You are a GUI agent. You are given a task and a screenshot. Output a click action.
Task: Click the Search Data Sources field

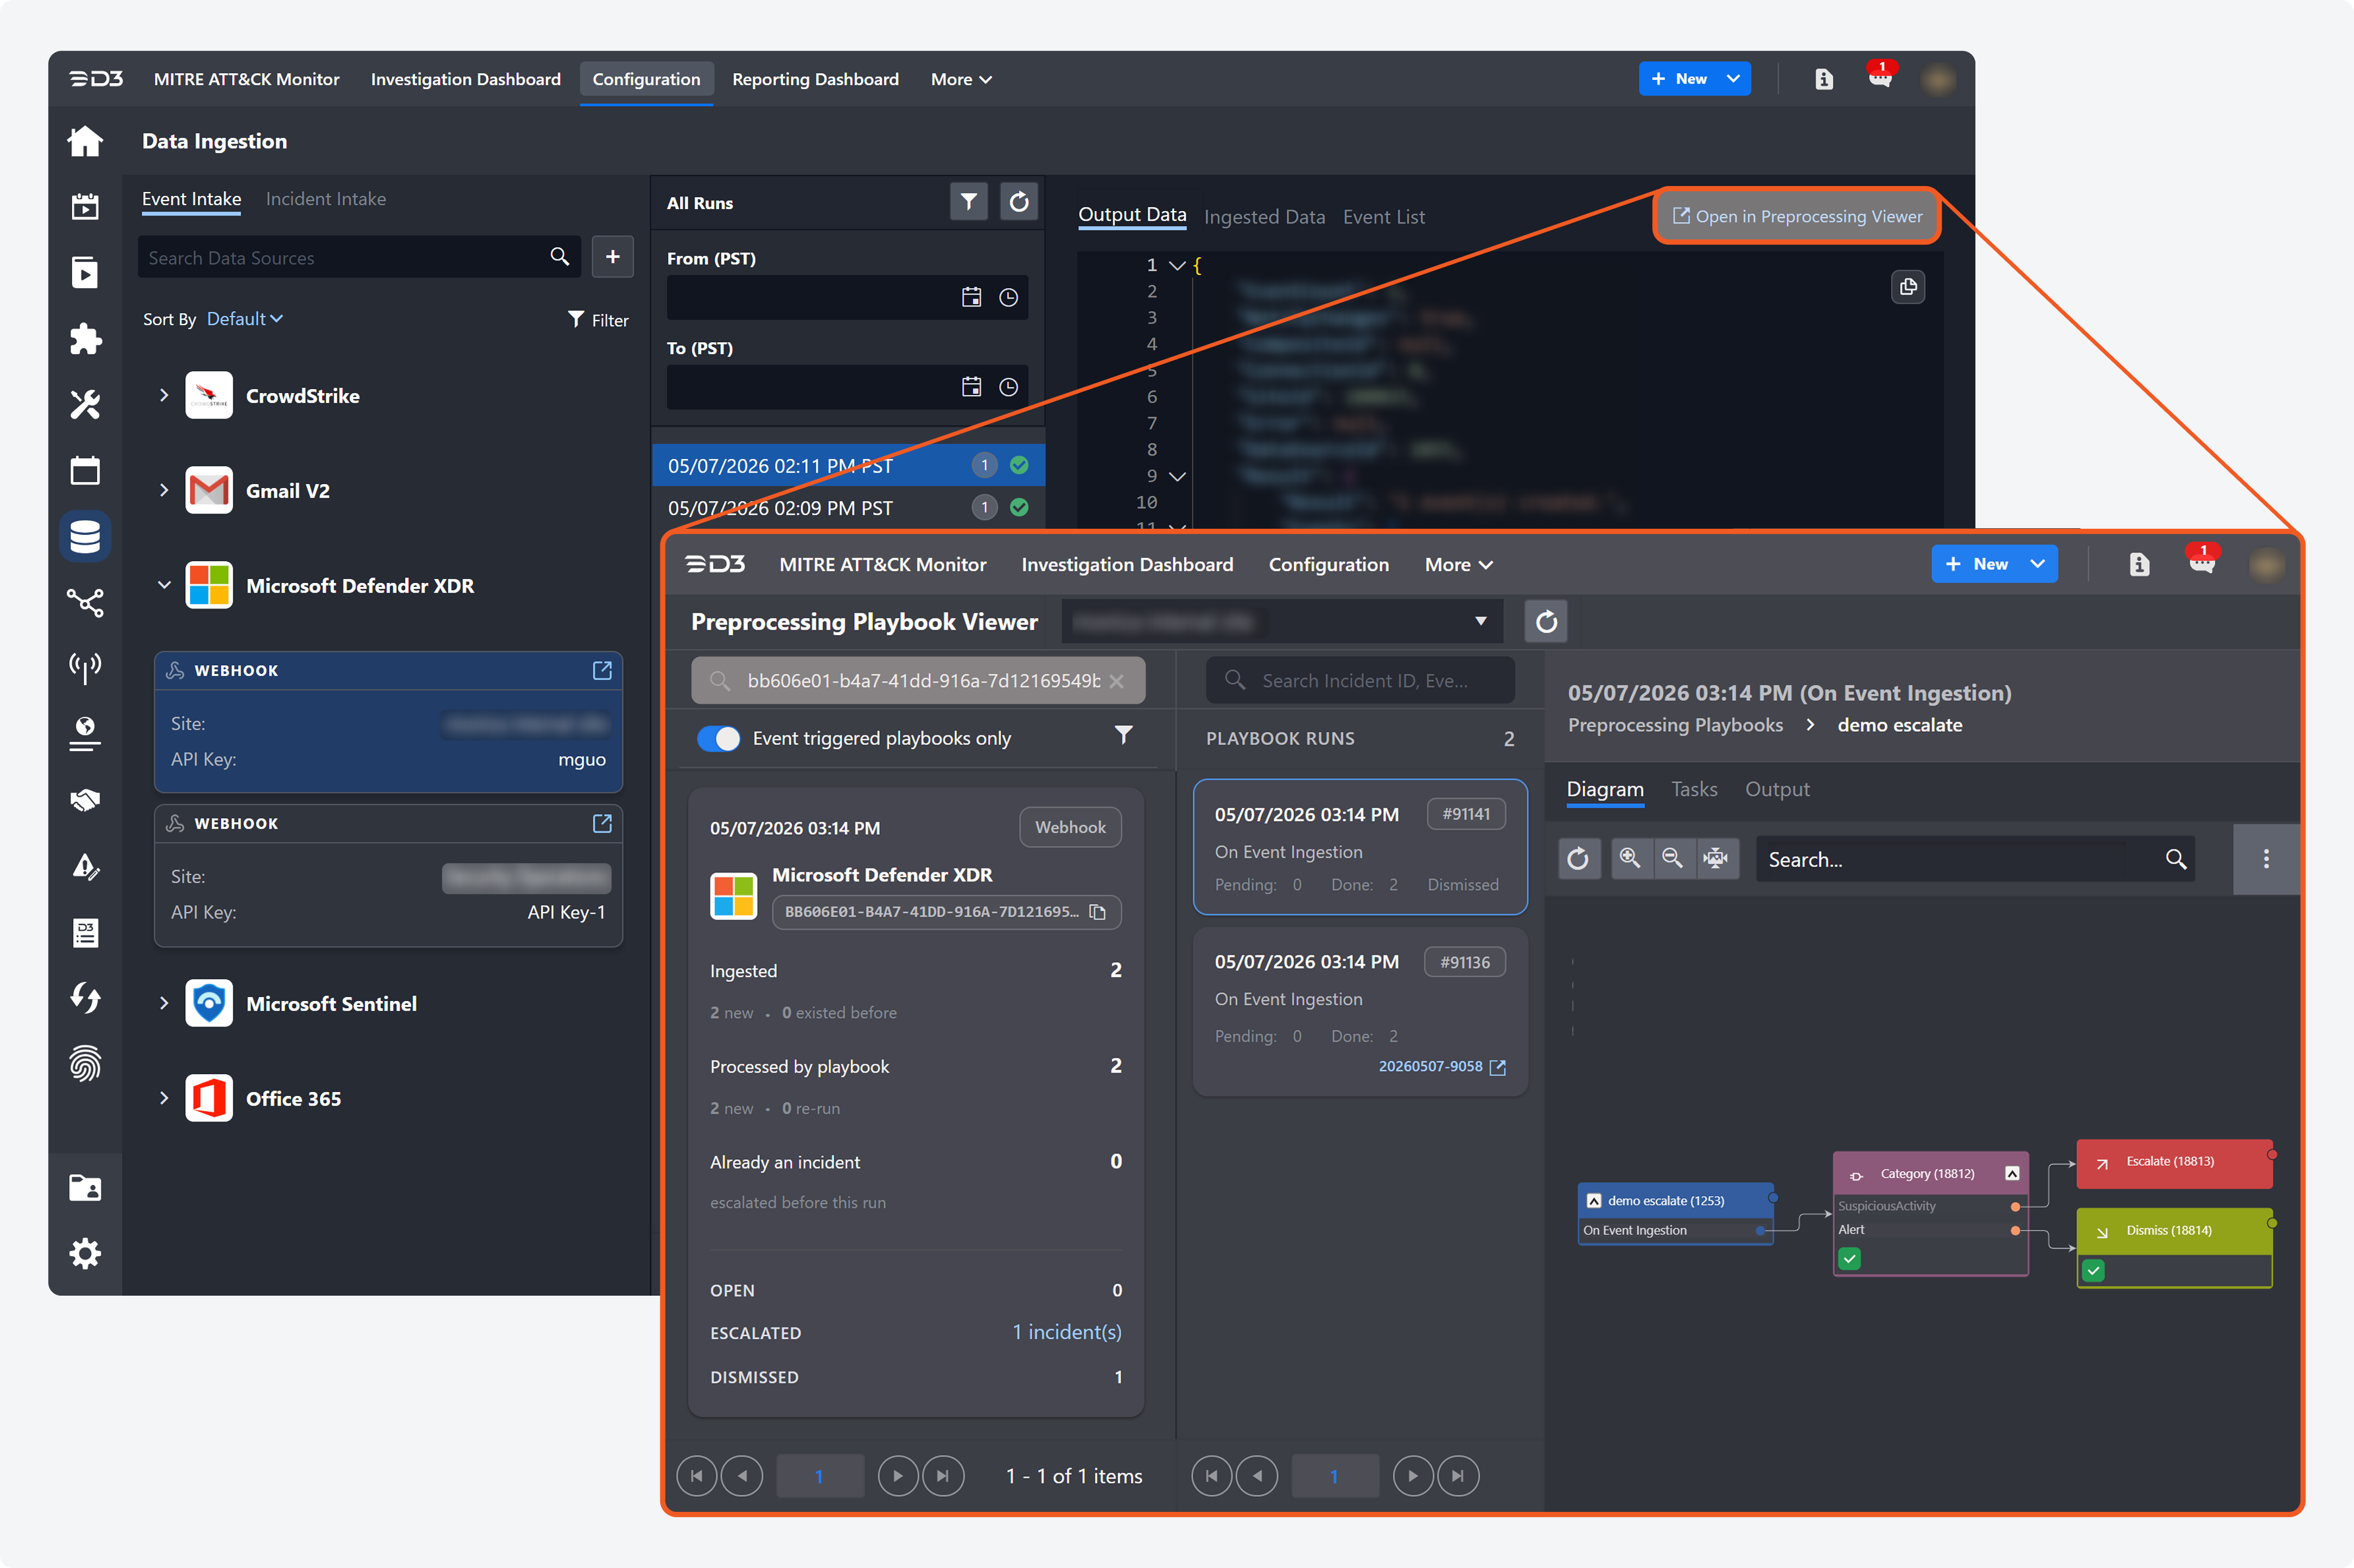(x=345, y=257)
